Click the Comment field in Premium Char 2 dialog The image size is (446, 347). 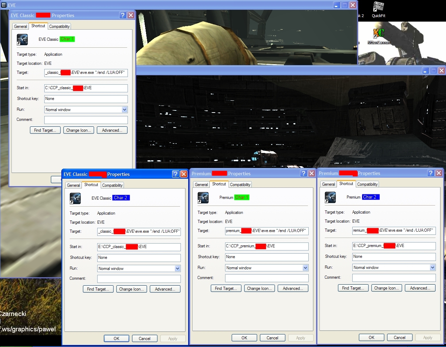tap(394, 278)
